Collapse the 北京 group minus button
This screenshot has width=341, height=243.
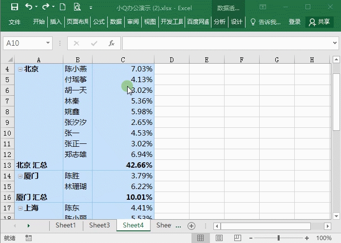tap(20, 69)
